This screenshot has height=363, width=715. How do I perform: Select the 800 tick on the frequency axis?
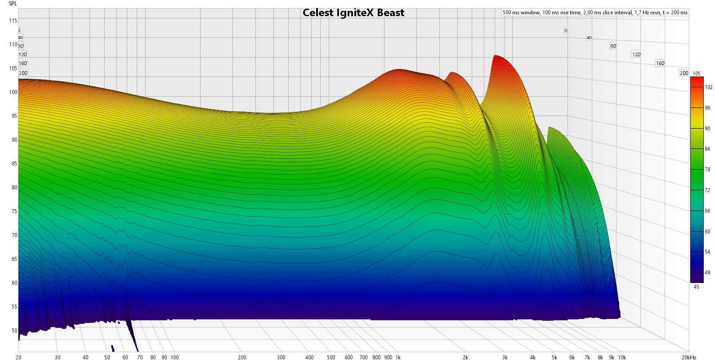[x=376, y=358]
